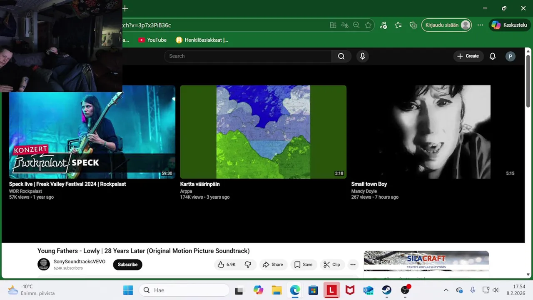The width and height of the screenshot is (533, 300).
Task: Click the YouTube search magnifier button
Action: 341,56
